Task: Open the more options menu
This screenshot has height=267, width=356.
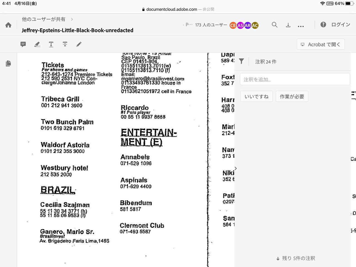Action: [x=301, y=26]
